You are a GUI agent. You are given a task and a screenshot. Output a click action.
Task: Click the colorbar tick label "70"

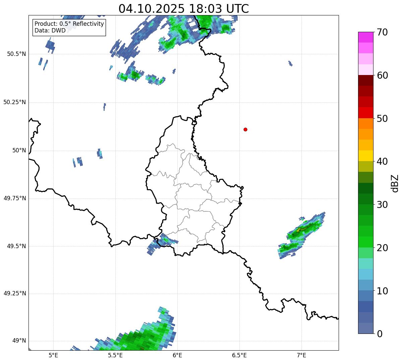coord(382,32)
